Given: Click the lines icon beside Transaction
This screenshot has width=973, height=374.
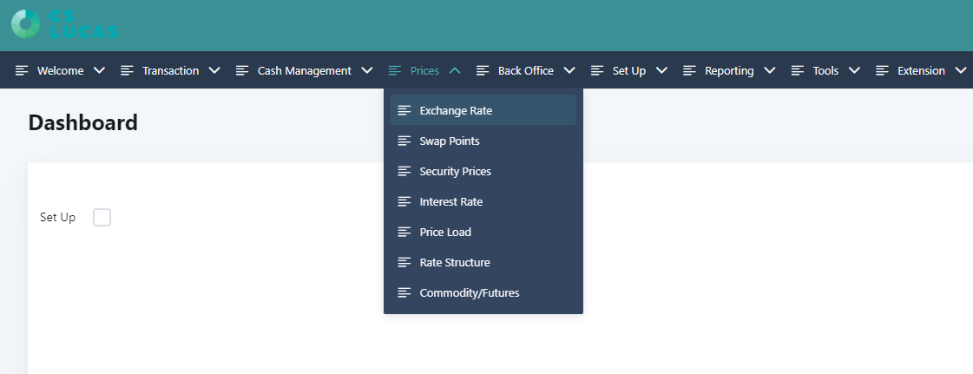Looking at the screenshot, I should (128, 70).
